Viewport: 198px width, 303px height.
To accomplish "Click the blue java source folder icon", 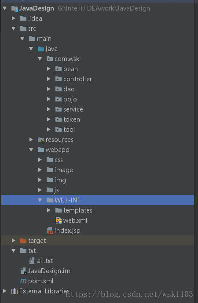I will pyautogui.click(x=41, y=49).
